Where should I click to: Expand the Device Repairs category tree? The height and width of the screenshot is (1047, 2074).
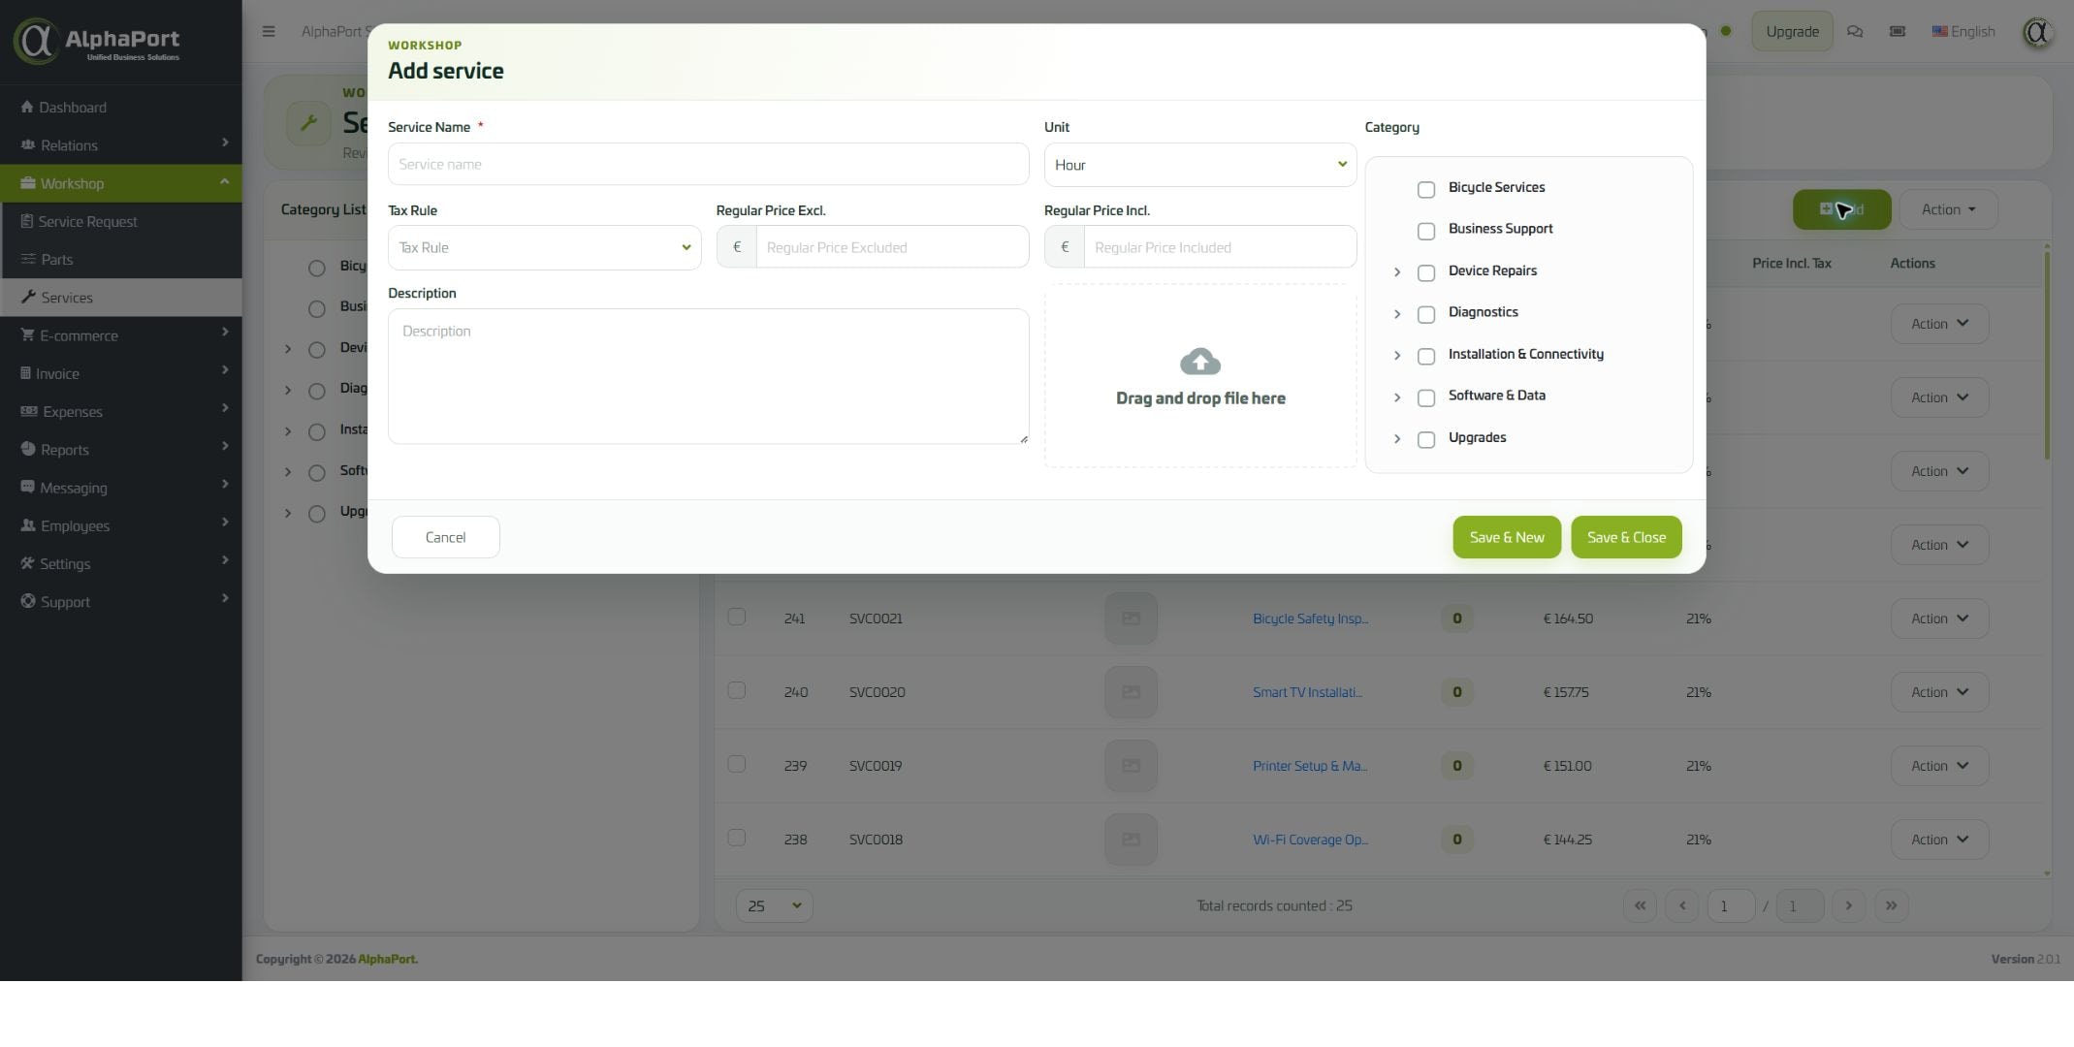click(1397, 272)
